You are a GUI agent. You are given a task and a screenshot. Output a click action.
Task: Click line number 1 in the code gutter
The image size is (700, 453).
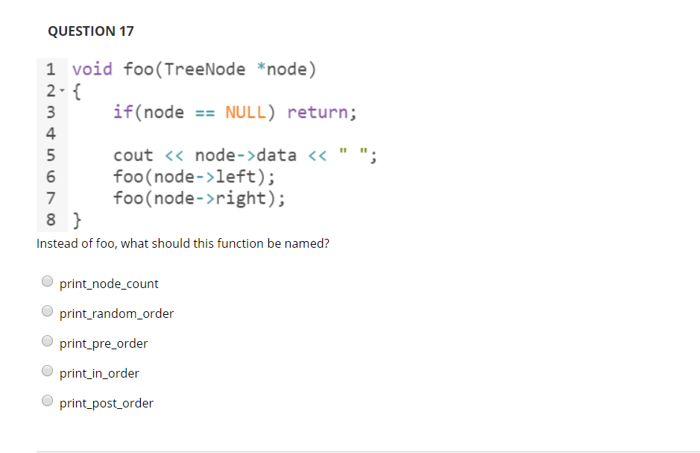pyautogui.click(x=51, y=69)
